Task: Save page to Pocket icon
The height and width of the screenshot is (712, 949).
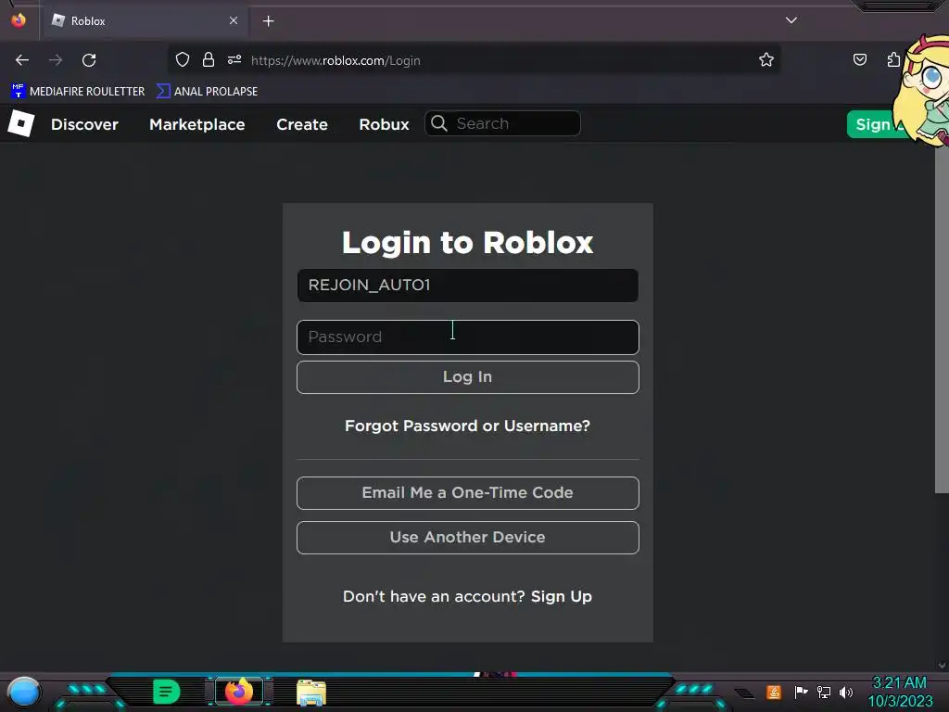Action: point(860,60)
